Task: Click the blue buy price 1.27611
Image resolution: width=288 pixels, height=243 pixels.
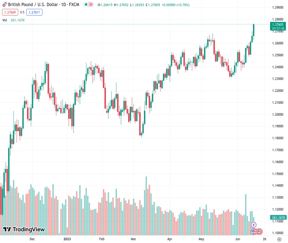Action: coord(34,12)
